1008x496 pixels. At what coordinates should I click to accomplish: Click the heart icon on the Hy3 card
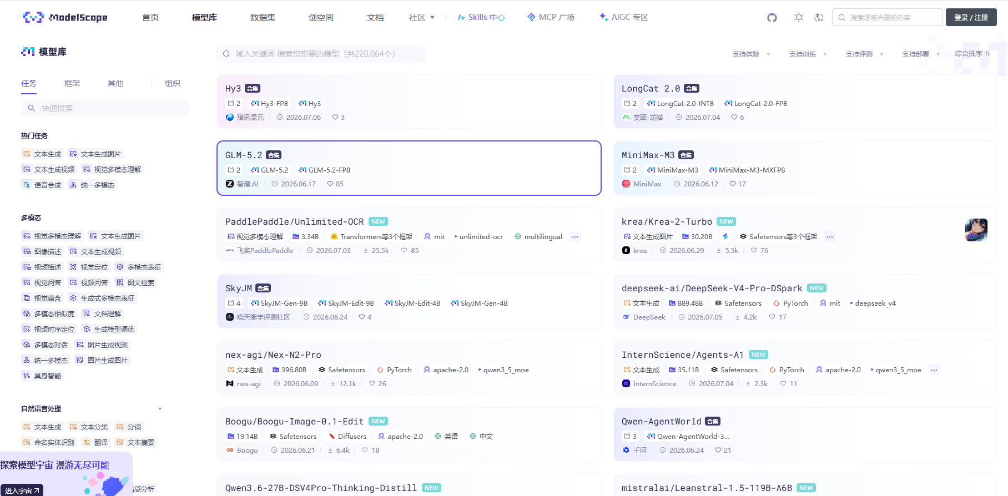tap(335, 118)
